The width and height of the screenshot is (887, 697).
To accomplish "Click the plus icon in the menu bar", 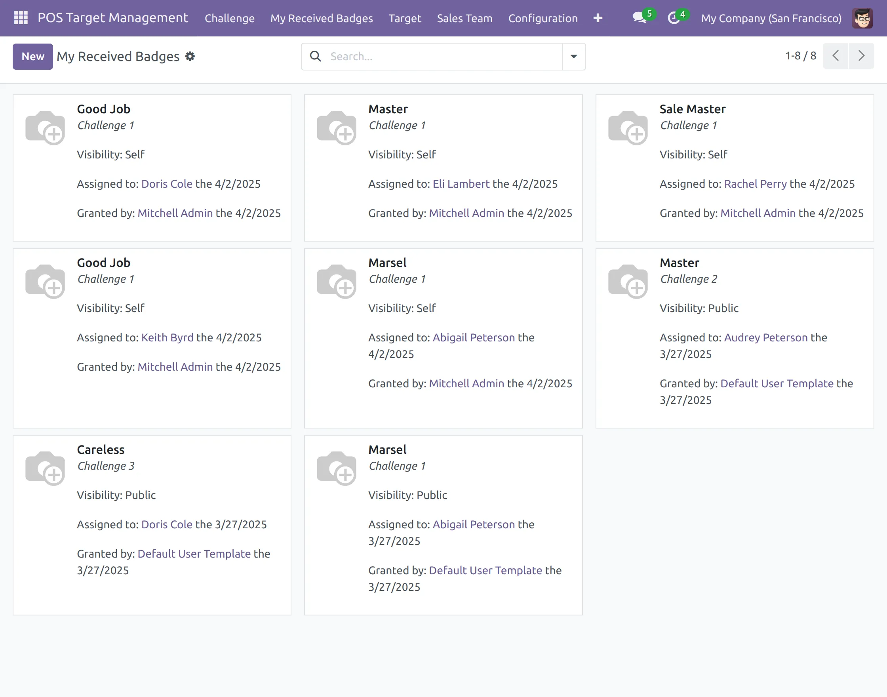I will [x=597, y=18].
